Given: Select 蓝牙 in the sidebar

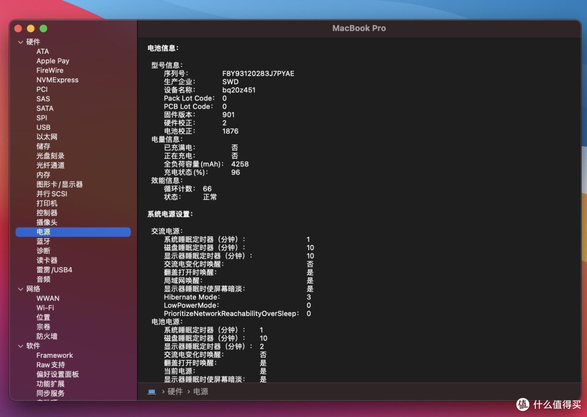Looking at the screenshot, I should (x=43, y=242).
